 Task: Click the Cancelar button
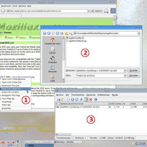point(133,76)
